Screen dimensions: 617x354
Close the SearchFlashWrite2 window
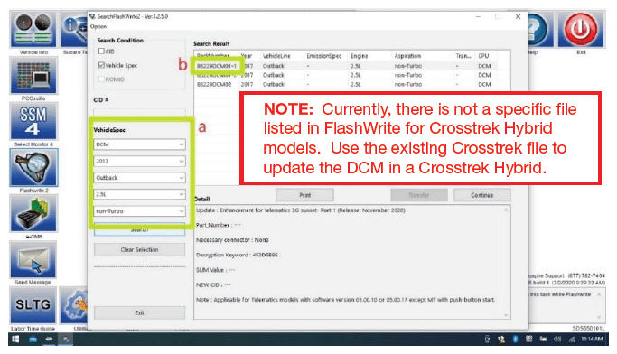click(x=518, y=16)
